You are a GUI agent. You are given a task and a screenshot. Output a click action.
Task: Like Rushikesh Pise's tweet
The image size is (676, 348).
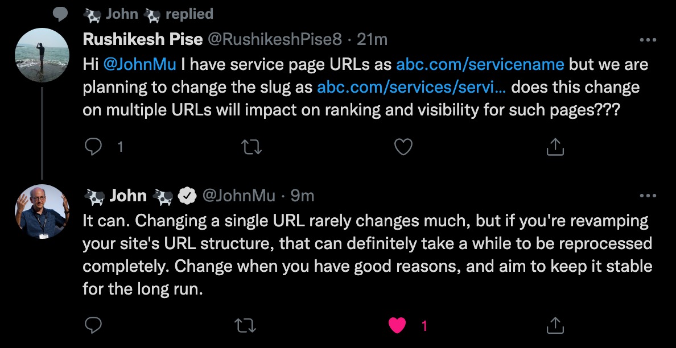403,147
